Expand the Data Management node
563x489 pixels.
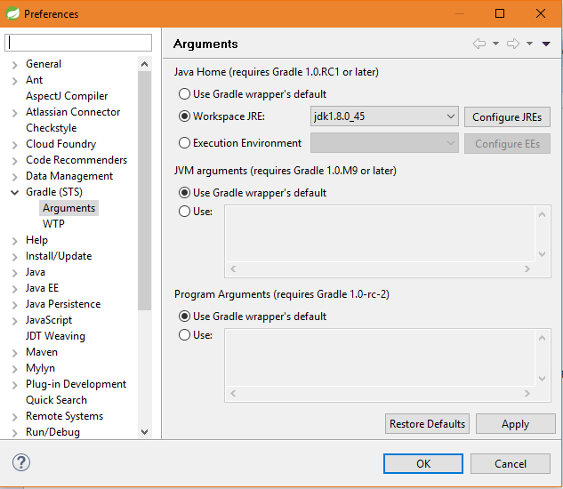(15, 177)
